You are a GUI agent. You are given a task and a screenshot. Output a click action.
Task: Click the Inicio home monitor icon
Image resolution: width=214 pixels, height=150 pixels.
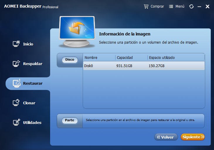coord(16,44)
